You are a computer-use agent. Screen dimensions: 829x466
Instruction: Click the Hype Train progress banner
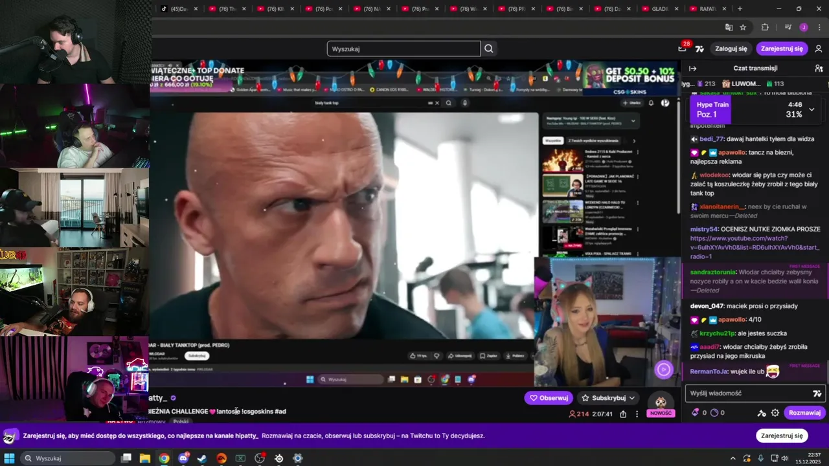(755, 109)
